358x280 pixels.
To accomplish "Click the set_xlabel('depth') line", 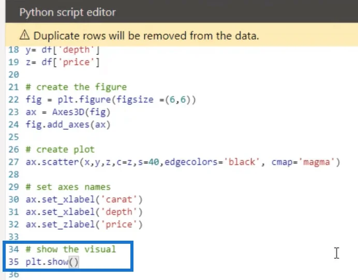I will [x=84, y=212].
